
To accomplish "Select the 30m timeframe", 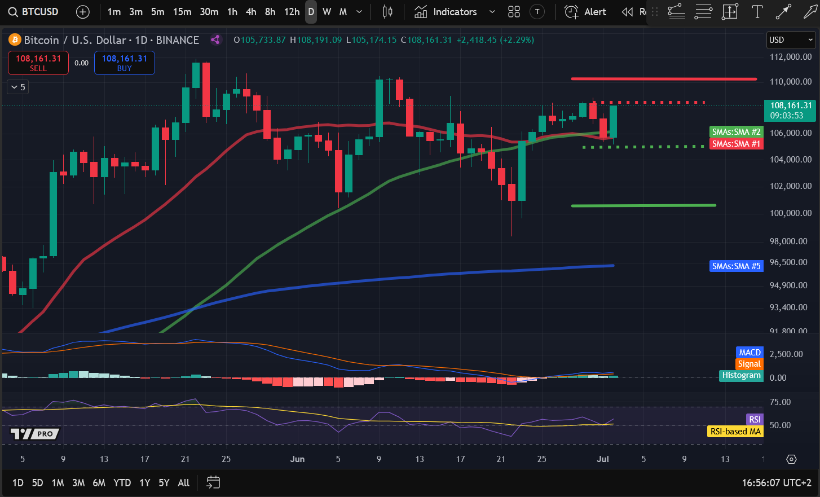I will pos(209,12).
